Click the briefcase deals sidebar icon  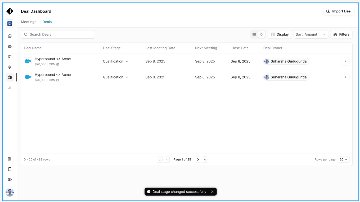click(10, 77)
